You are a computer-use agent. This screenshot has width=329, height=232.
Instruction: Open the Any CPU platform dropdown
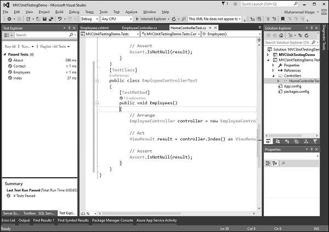pyautogui.click(x=117, y=19)
